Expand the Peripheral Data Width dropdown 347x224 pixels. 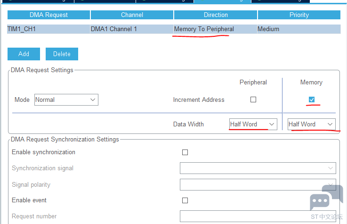[x=253, y=124]
